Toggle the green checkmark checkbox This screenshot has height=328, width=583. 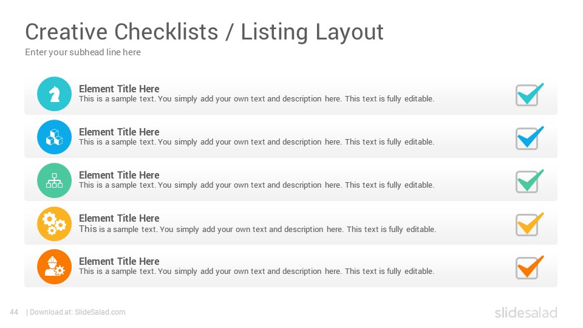[x=529, y=181]
